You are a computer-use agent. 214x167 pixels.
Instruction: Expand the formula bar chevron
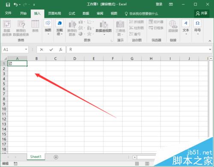pyautogui.click(x=210, y=49)
